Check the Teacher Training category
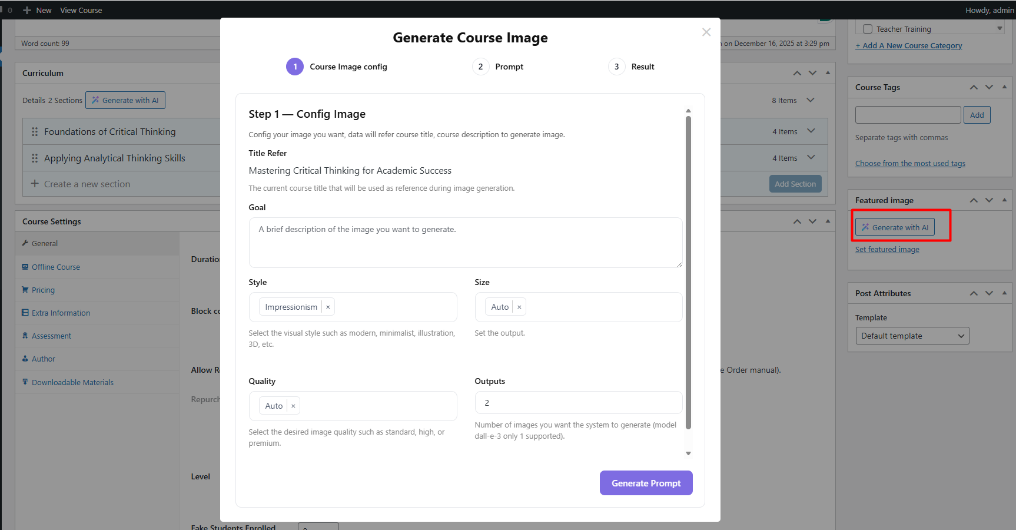Screen dimensions: 1016x530 coord(868,29)
